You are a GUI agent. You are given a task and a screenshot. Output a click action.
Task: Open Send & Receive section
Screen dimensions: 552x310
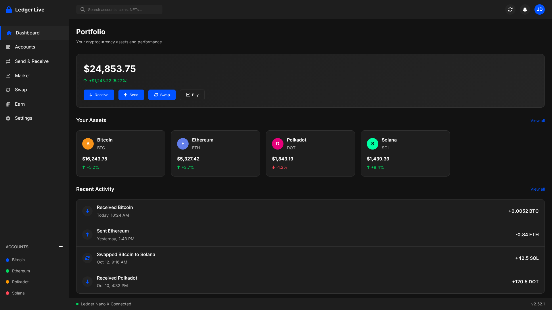coord(34,61)
